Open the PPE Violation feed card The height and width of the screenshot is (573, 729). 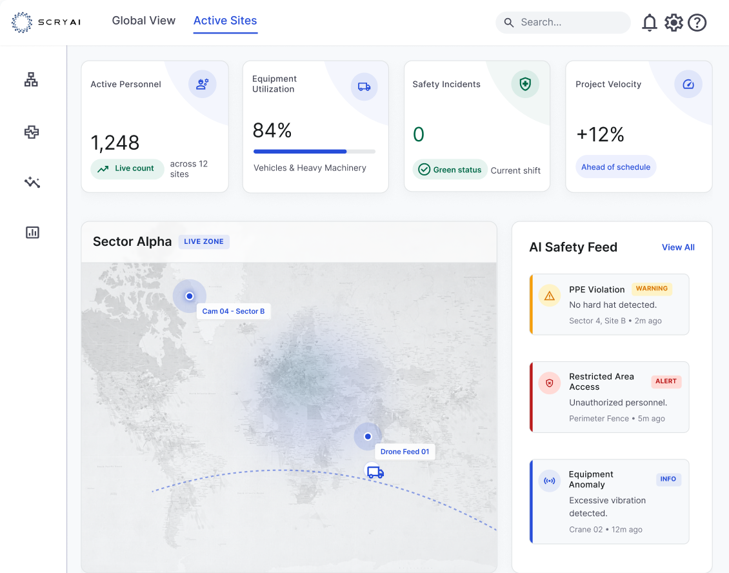point(609,304)
